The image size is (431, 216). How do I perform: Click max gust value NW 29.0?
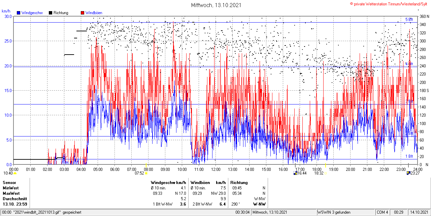click(x=219, y=193)
